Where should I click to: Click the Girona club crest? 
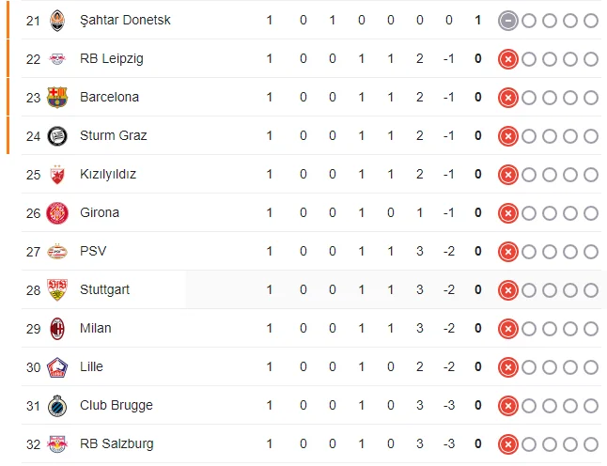pyautogui.click(x=57, y=212)
